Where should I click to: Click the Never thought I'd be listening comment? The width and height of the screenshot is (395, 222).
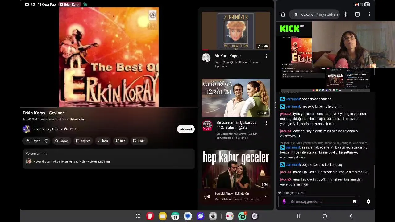[72, 162]
